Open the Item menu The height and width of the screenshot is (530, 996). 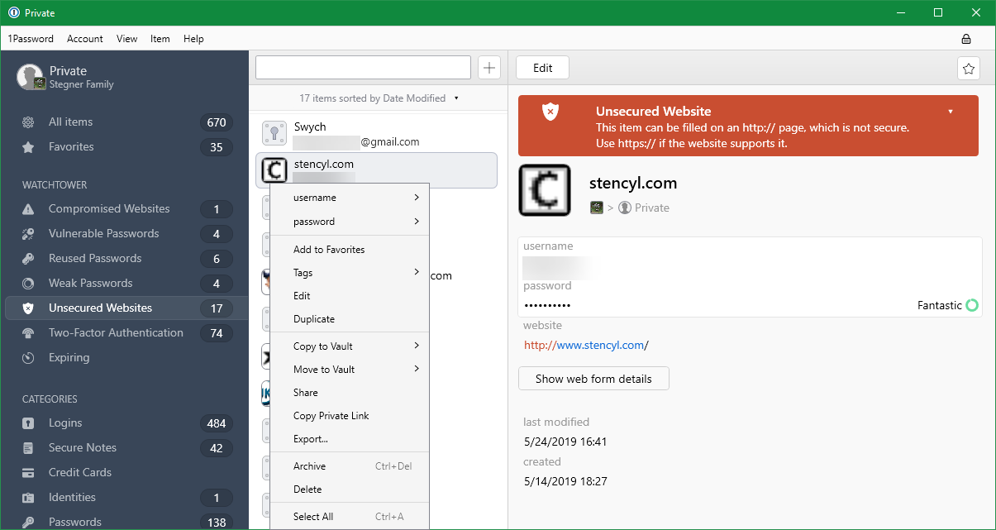pos(160,39)
